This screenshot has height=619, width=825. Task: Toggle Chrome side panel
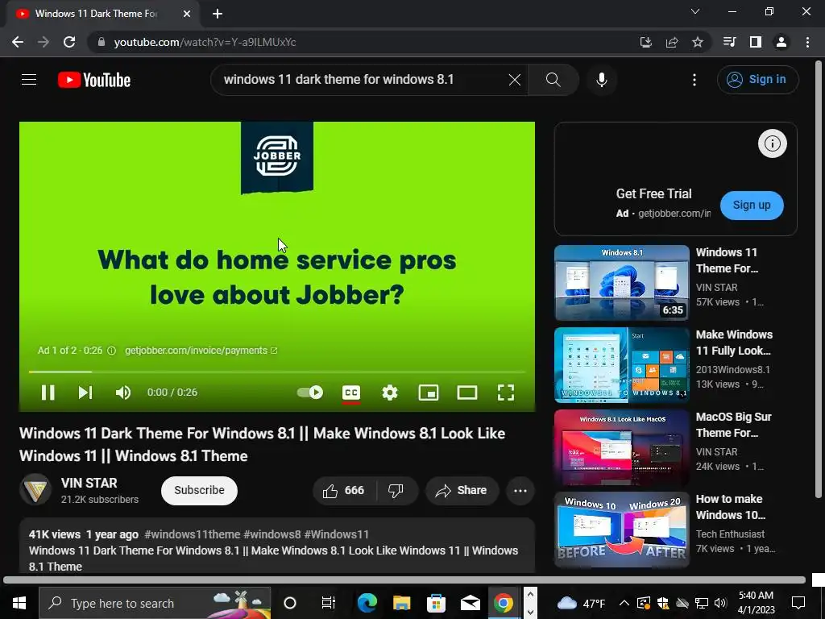click(756, 42)
